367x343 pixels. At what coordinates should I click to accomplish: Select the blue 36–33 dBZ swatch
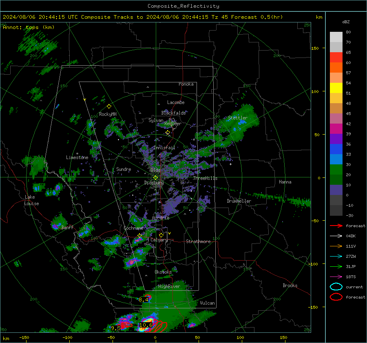(336, 149)
